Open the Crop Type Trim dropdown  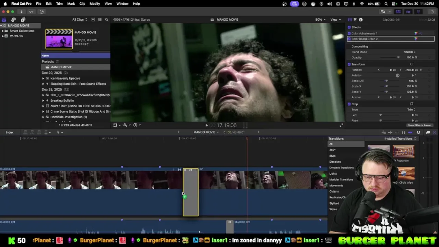(x=412, y=109)
